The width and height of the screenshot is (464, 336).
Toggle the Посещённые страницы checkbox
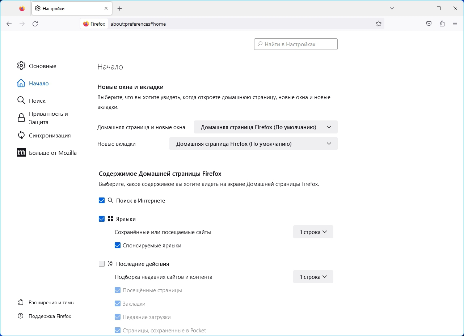tap(118, 290)
